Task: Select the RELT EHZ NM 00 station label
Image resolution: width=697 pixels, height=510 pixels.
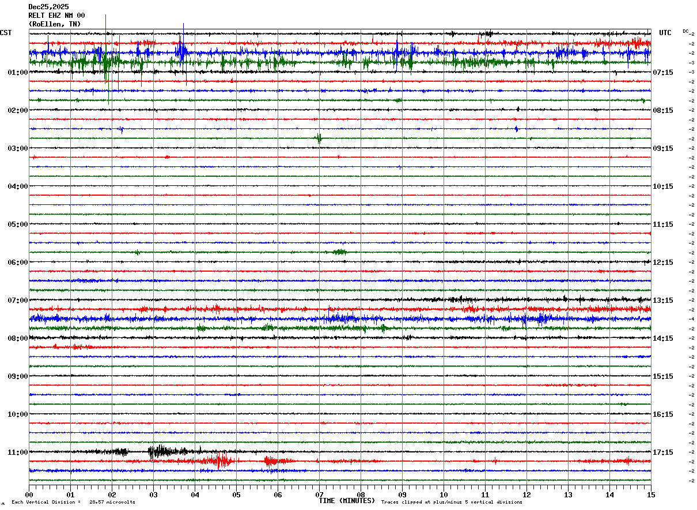Action: click(56, 16)
